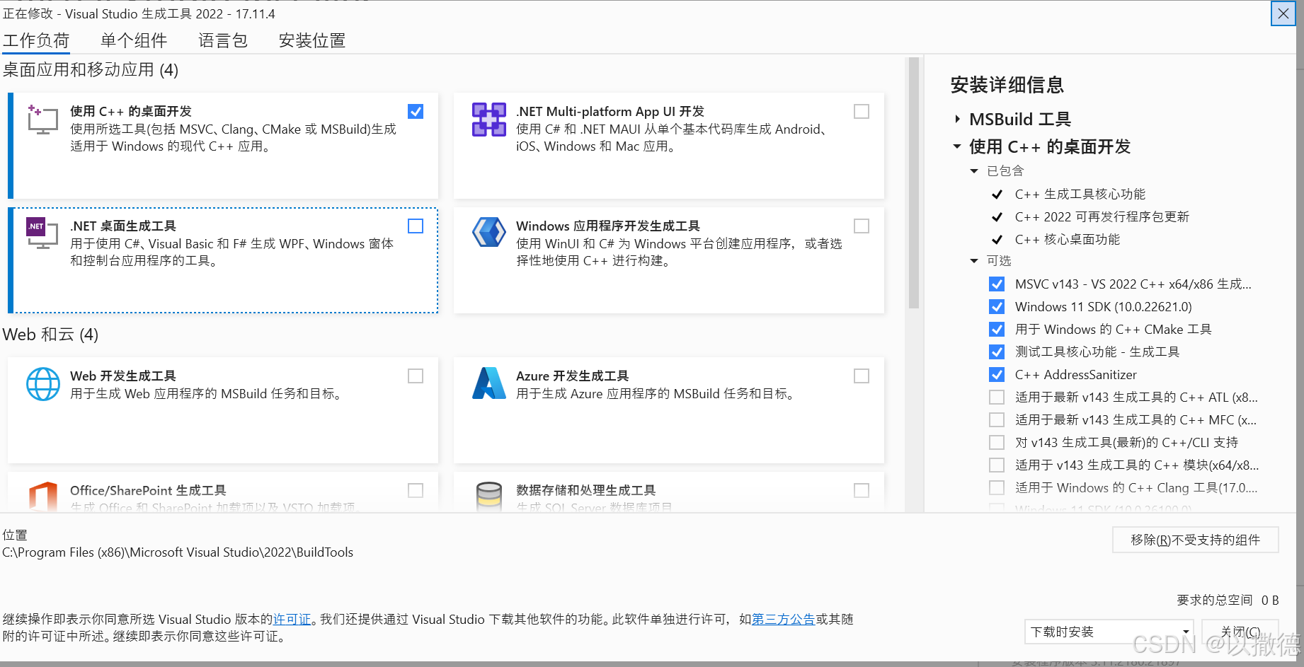
Task: Uncheck 使用 C++ 的桌面开发 workload
Action: tap(416, 112)
